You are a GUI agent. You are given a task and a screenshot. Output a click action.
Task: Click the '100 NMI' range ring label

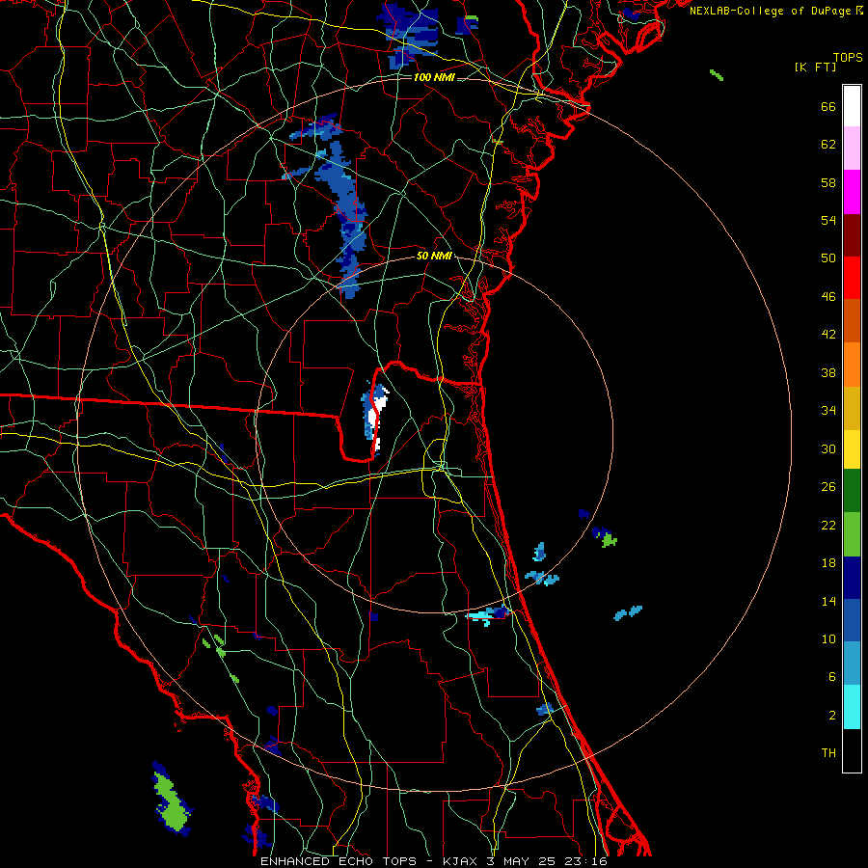tap(434, 77)
